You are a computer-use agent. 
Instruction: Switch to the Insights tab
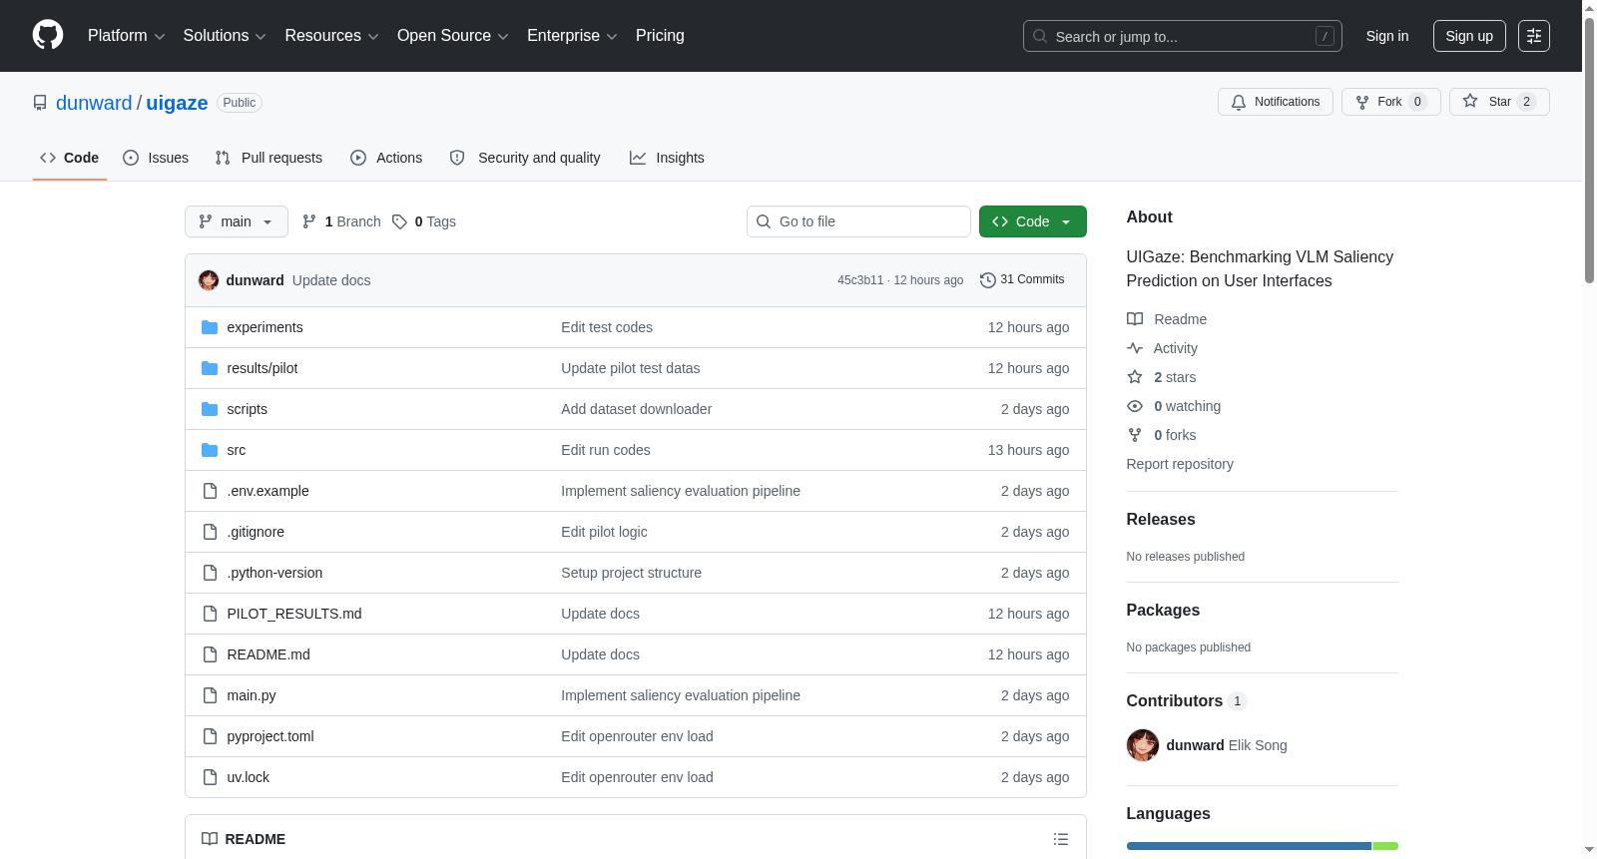pos(667,158)
